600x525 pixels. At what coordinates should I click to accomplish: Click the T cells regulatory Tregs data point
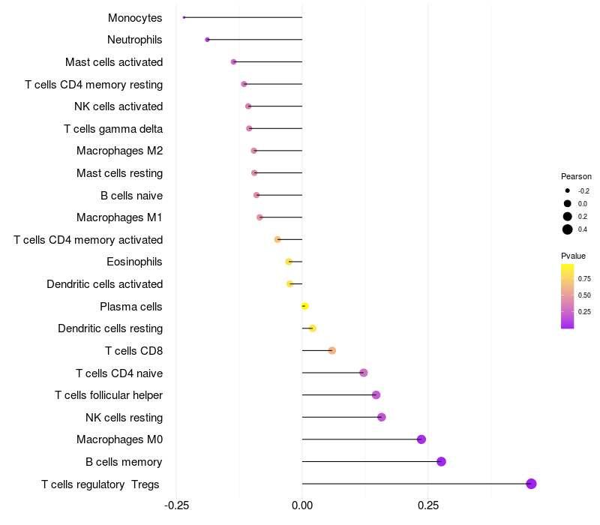point(531,484)
